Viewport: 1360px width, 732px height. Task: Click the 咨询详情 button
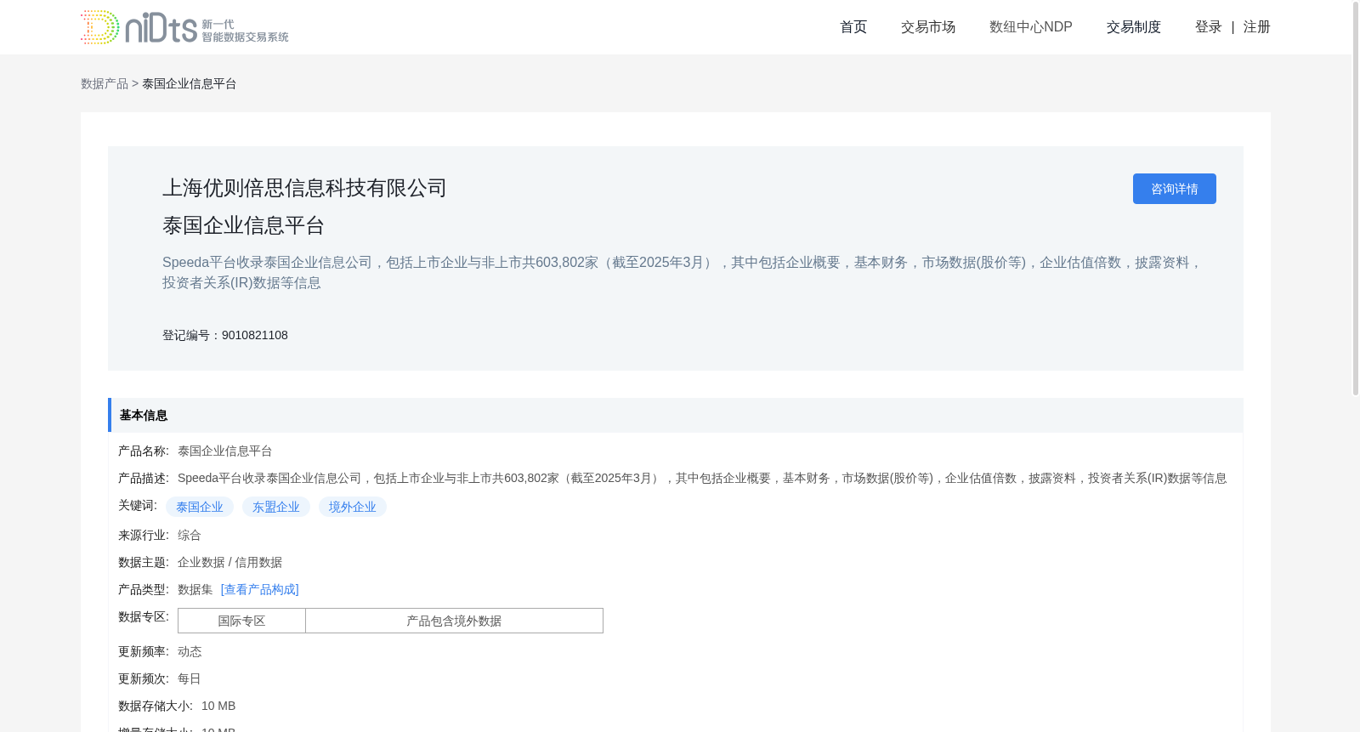tap(1175, 189)
